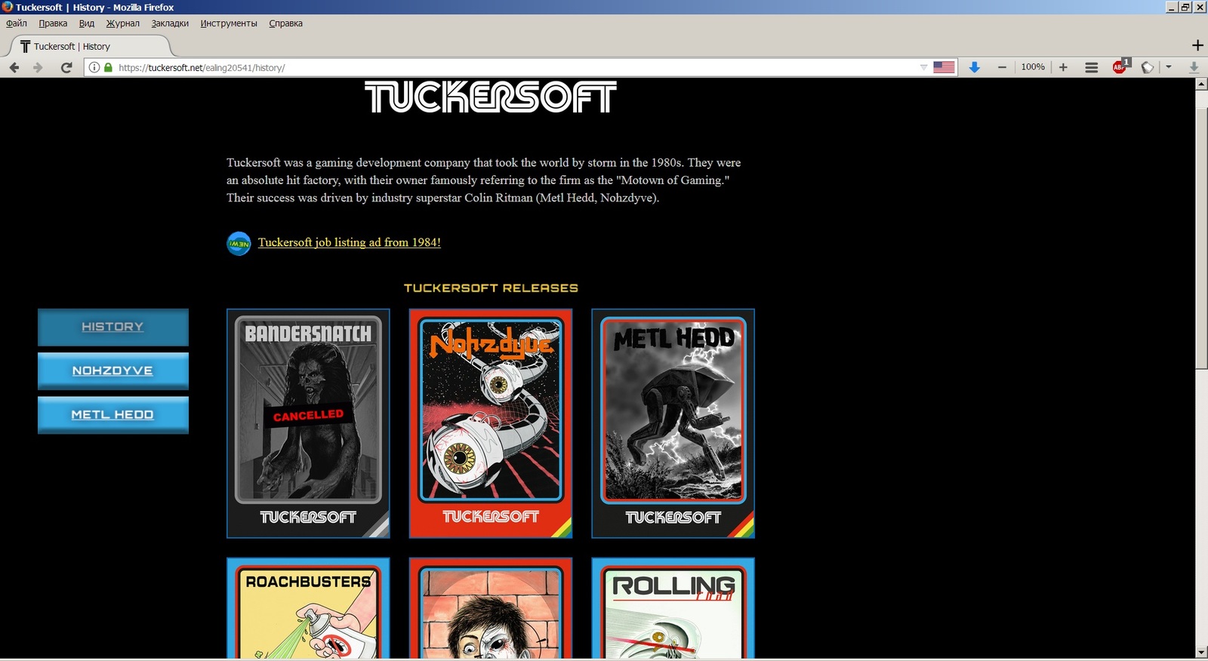The width and height of the screenshot is (1208, 661).
Task: Zoom in with the plus button
Action: (x=1063, y=67)
